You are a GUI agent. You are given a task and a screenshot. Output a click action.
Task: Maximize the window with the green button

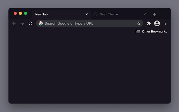(25, 13)
